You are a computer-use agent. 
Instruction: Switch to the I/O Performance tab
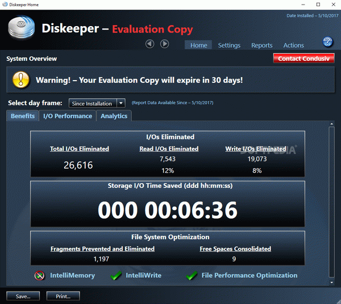68,116
